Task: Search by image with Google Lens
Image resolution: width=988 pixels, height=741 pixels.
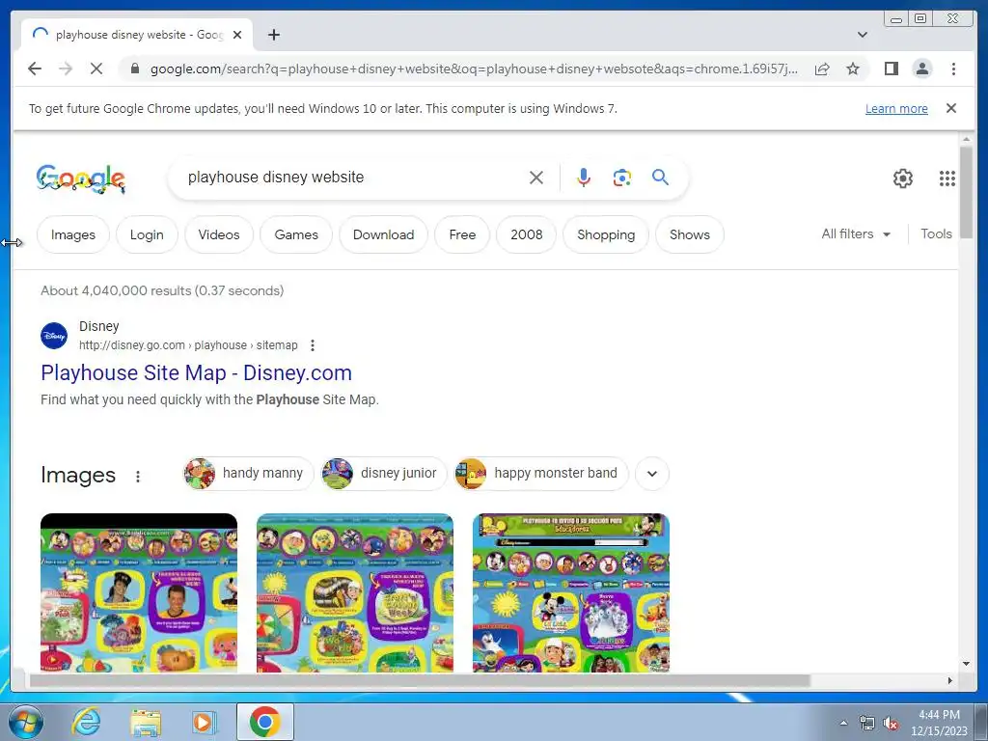Action: [x=622, y=178]
